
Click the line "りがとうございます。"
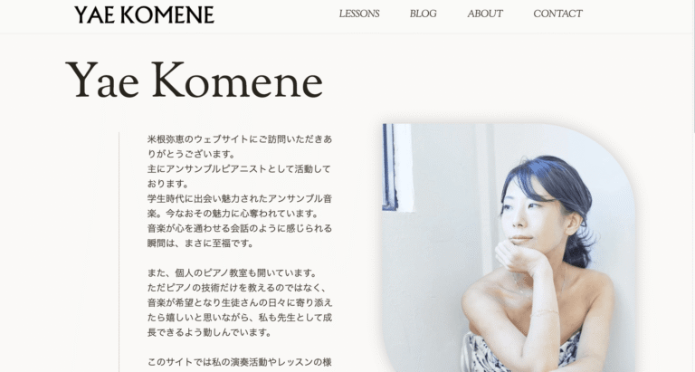click(192, 154)
